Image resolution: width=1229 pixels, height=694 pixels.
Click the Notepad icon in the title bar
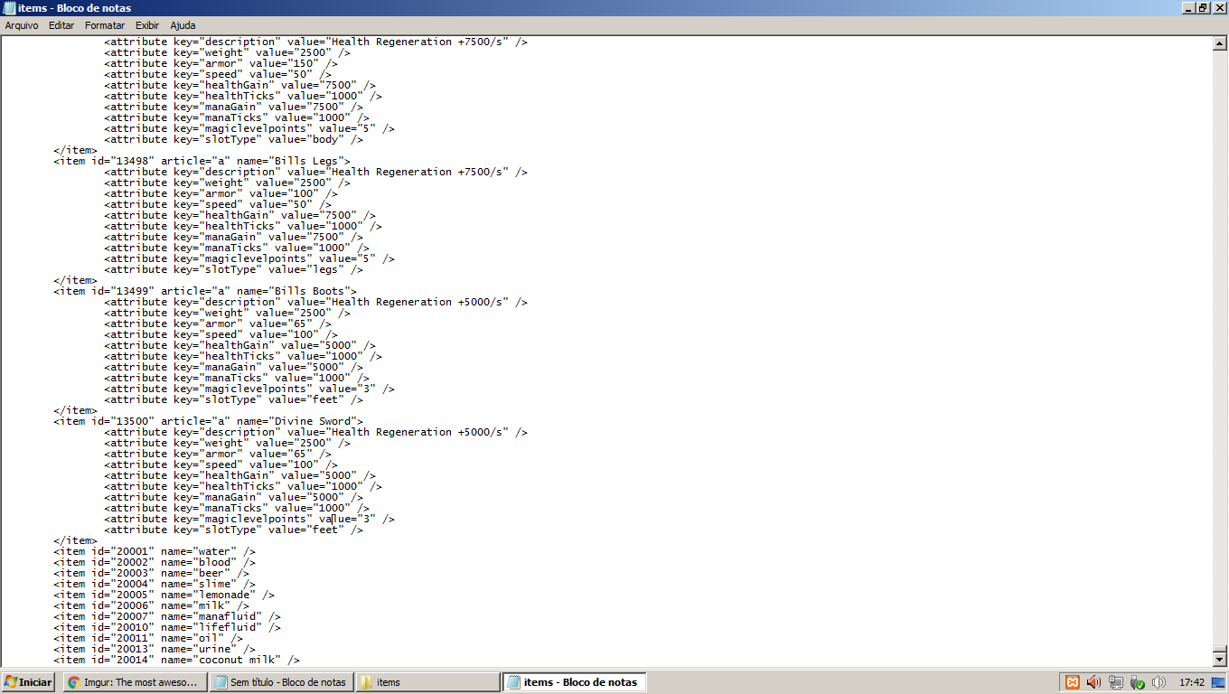9,8
